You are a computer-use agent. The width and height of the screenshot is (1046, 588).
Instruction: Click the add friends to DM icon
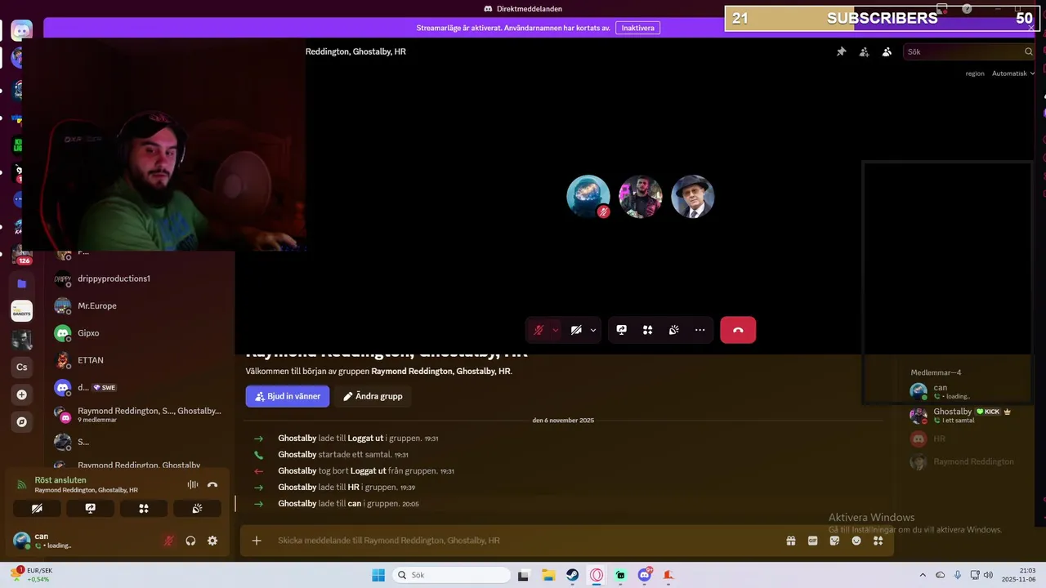(864, 51)
